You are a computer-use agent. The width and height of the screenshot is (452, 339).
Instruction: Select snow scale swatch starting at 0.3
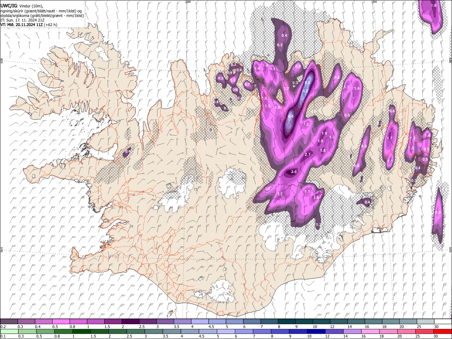pos(26,322)
